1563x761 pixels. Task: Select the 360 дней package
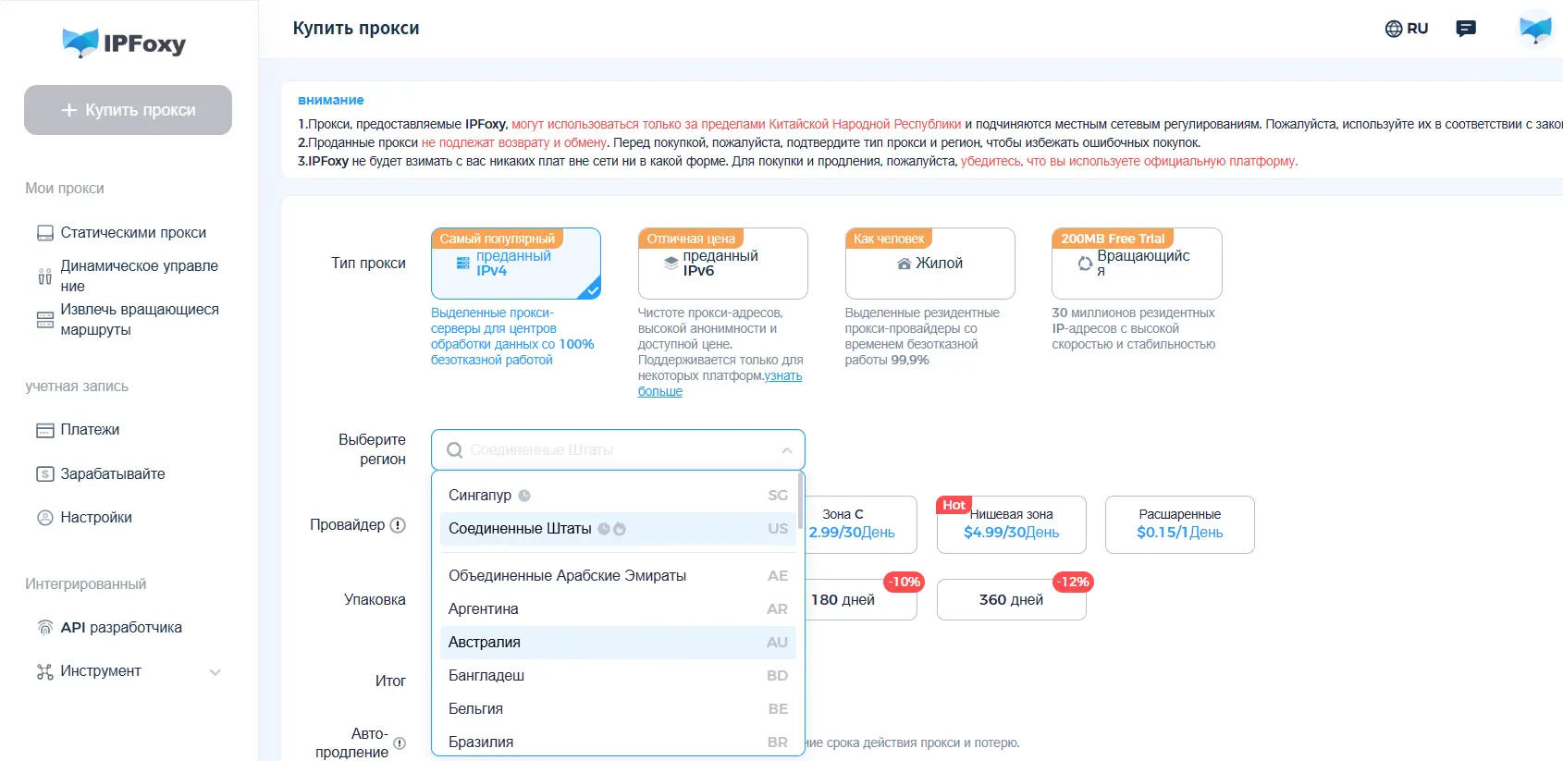click(1012, 600)
